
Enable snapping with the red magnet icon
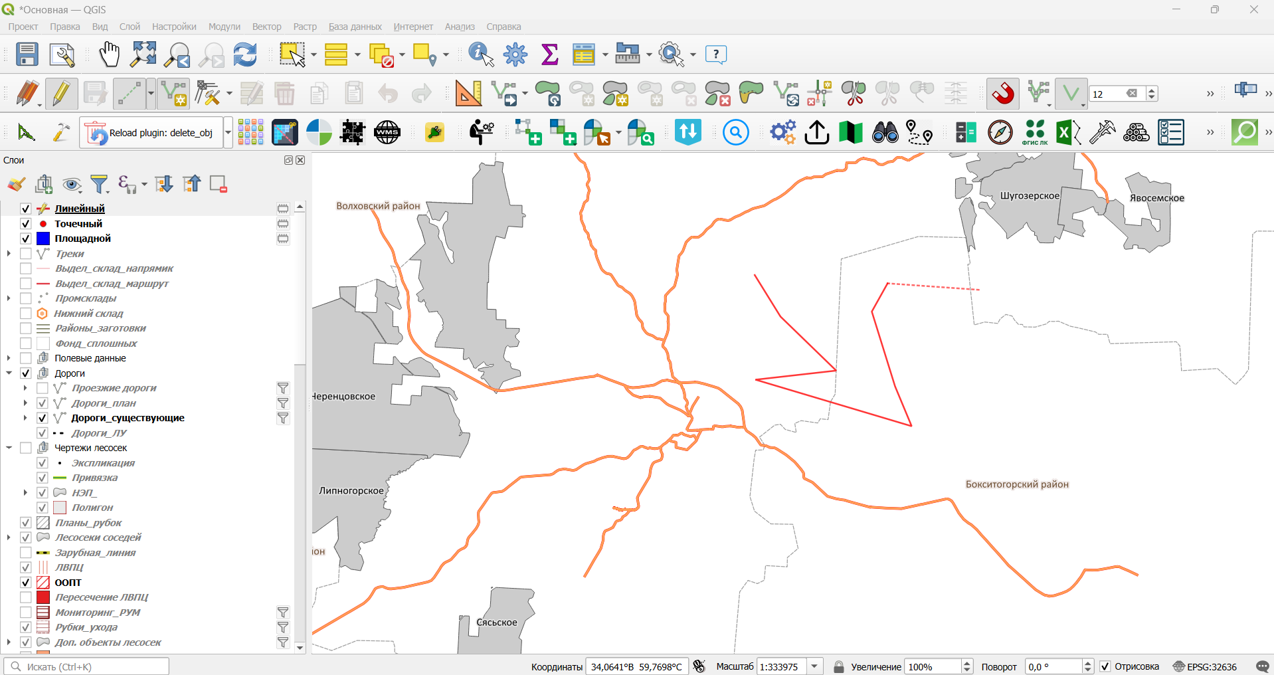pos(1002,94)
